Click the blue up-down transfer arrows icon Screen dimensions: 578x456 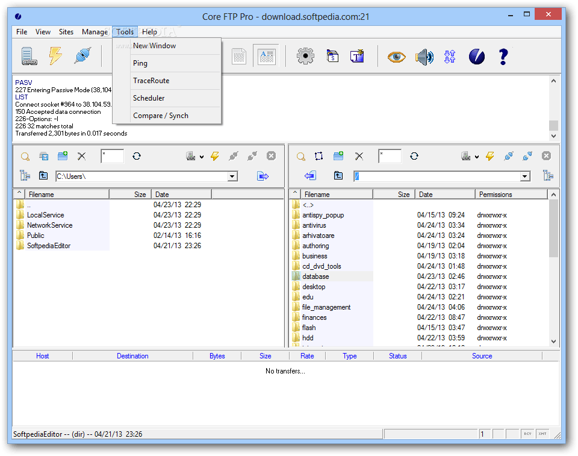(x=450, y=57)
